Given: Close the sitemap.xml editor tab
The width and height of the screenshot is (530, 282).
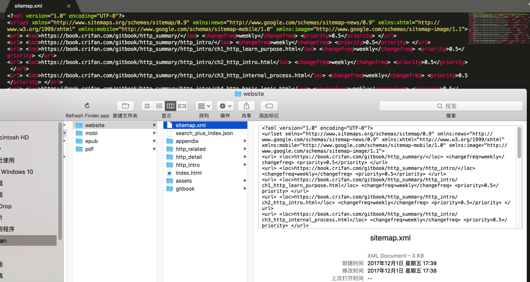Looking at the screenshot, I should 69,6.
